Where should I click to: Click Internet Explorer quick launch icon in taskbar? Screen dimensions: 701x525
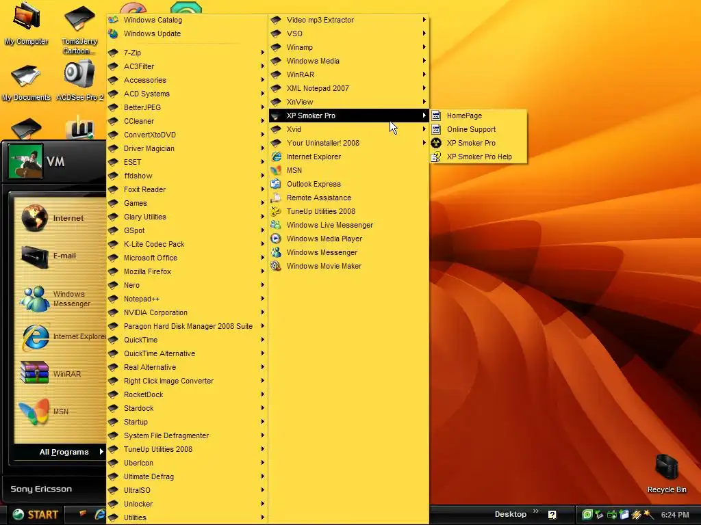100,514
